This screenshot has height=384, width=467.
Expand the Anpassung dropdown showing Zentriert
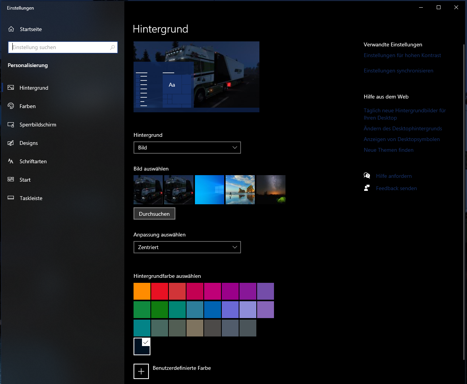coord(187,247)
